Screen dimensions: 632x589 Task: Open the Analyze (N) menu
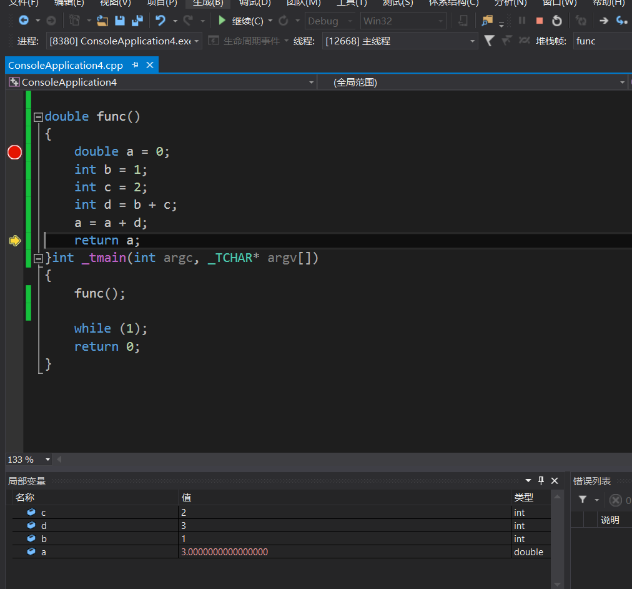[x=511, y=3]
